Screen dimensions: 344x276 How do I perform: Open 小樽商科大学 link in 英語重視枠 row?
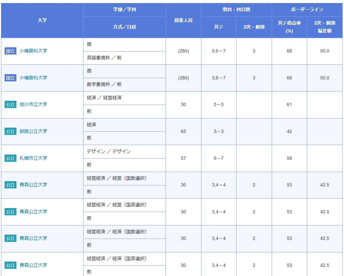click(x=33, y=51)
